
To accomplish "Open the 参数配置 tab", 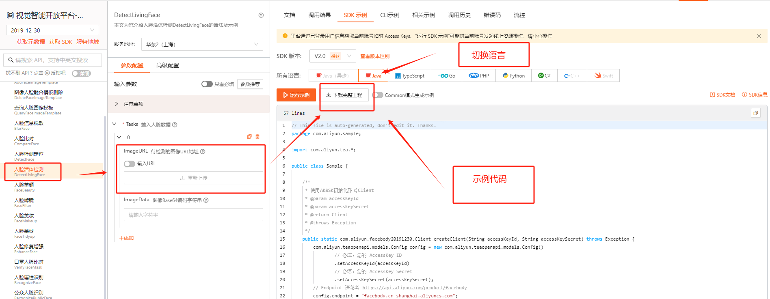I will [x=132, y=65].
